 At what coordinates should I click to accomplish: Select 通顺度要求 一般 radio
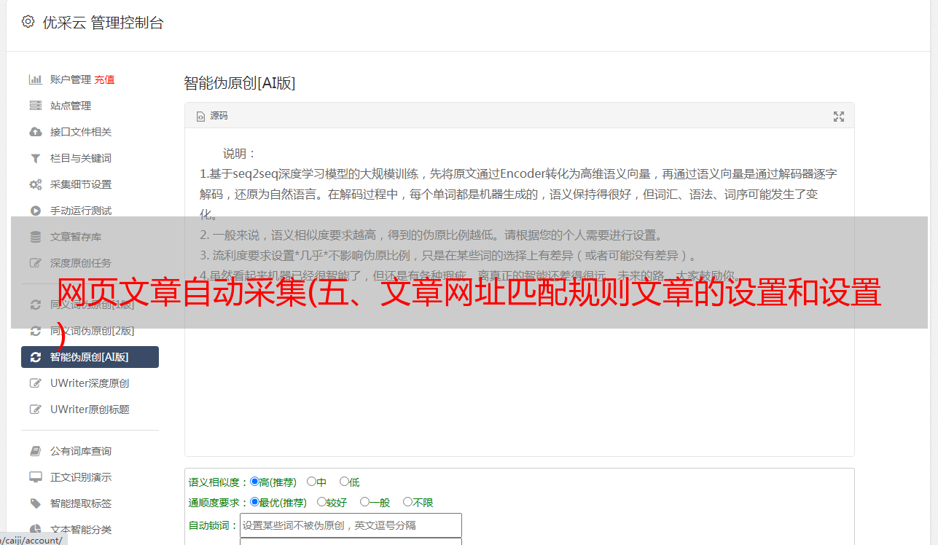click(364, 502)
